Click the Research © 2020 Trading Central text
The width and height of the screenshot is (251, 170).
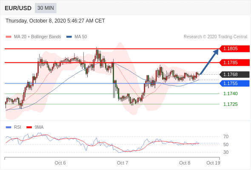[215, 37]
